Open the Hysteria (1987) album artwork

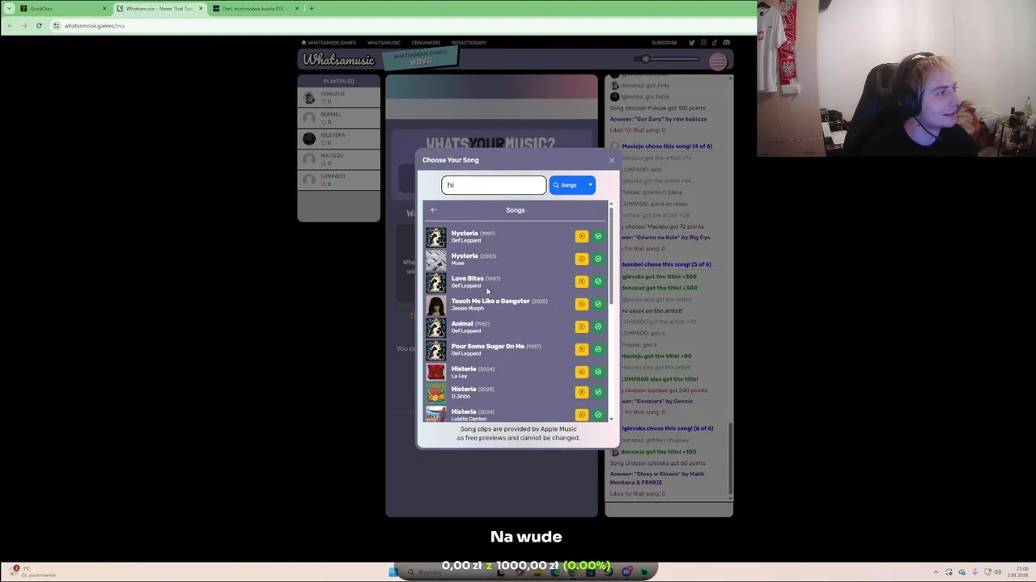(x=435, y=236)
